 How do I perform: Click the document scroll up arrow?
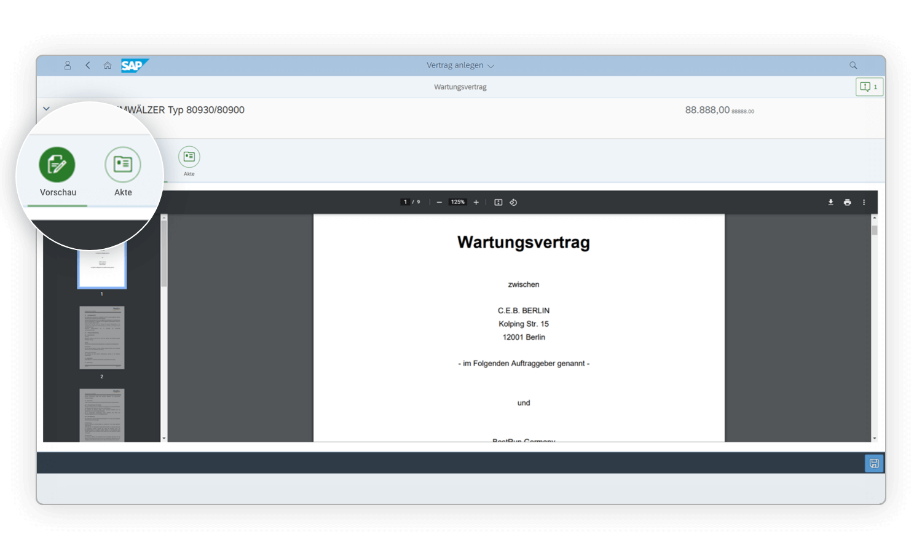(874, 217)
